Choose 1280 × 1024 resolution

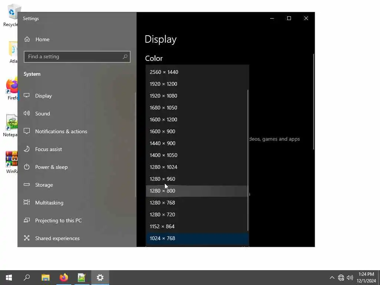(x=197, y=167)
